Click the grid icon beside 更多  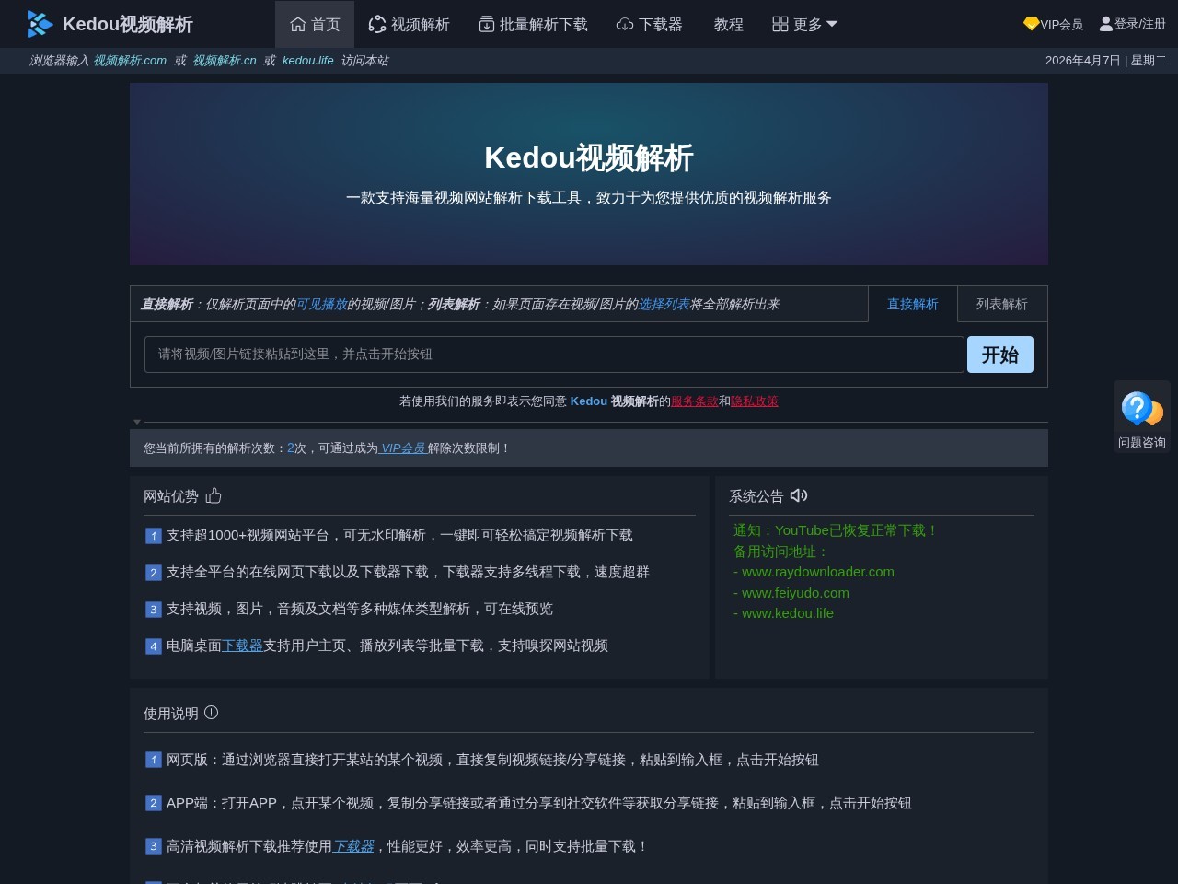(779, 25)
